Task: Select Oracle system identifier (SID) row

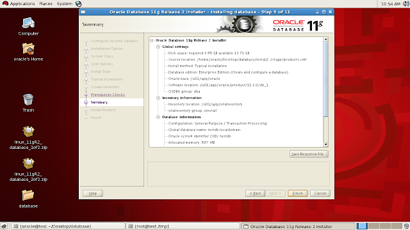Action: click(199, 136)
